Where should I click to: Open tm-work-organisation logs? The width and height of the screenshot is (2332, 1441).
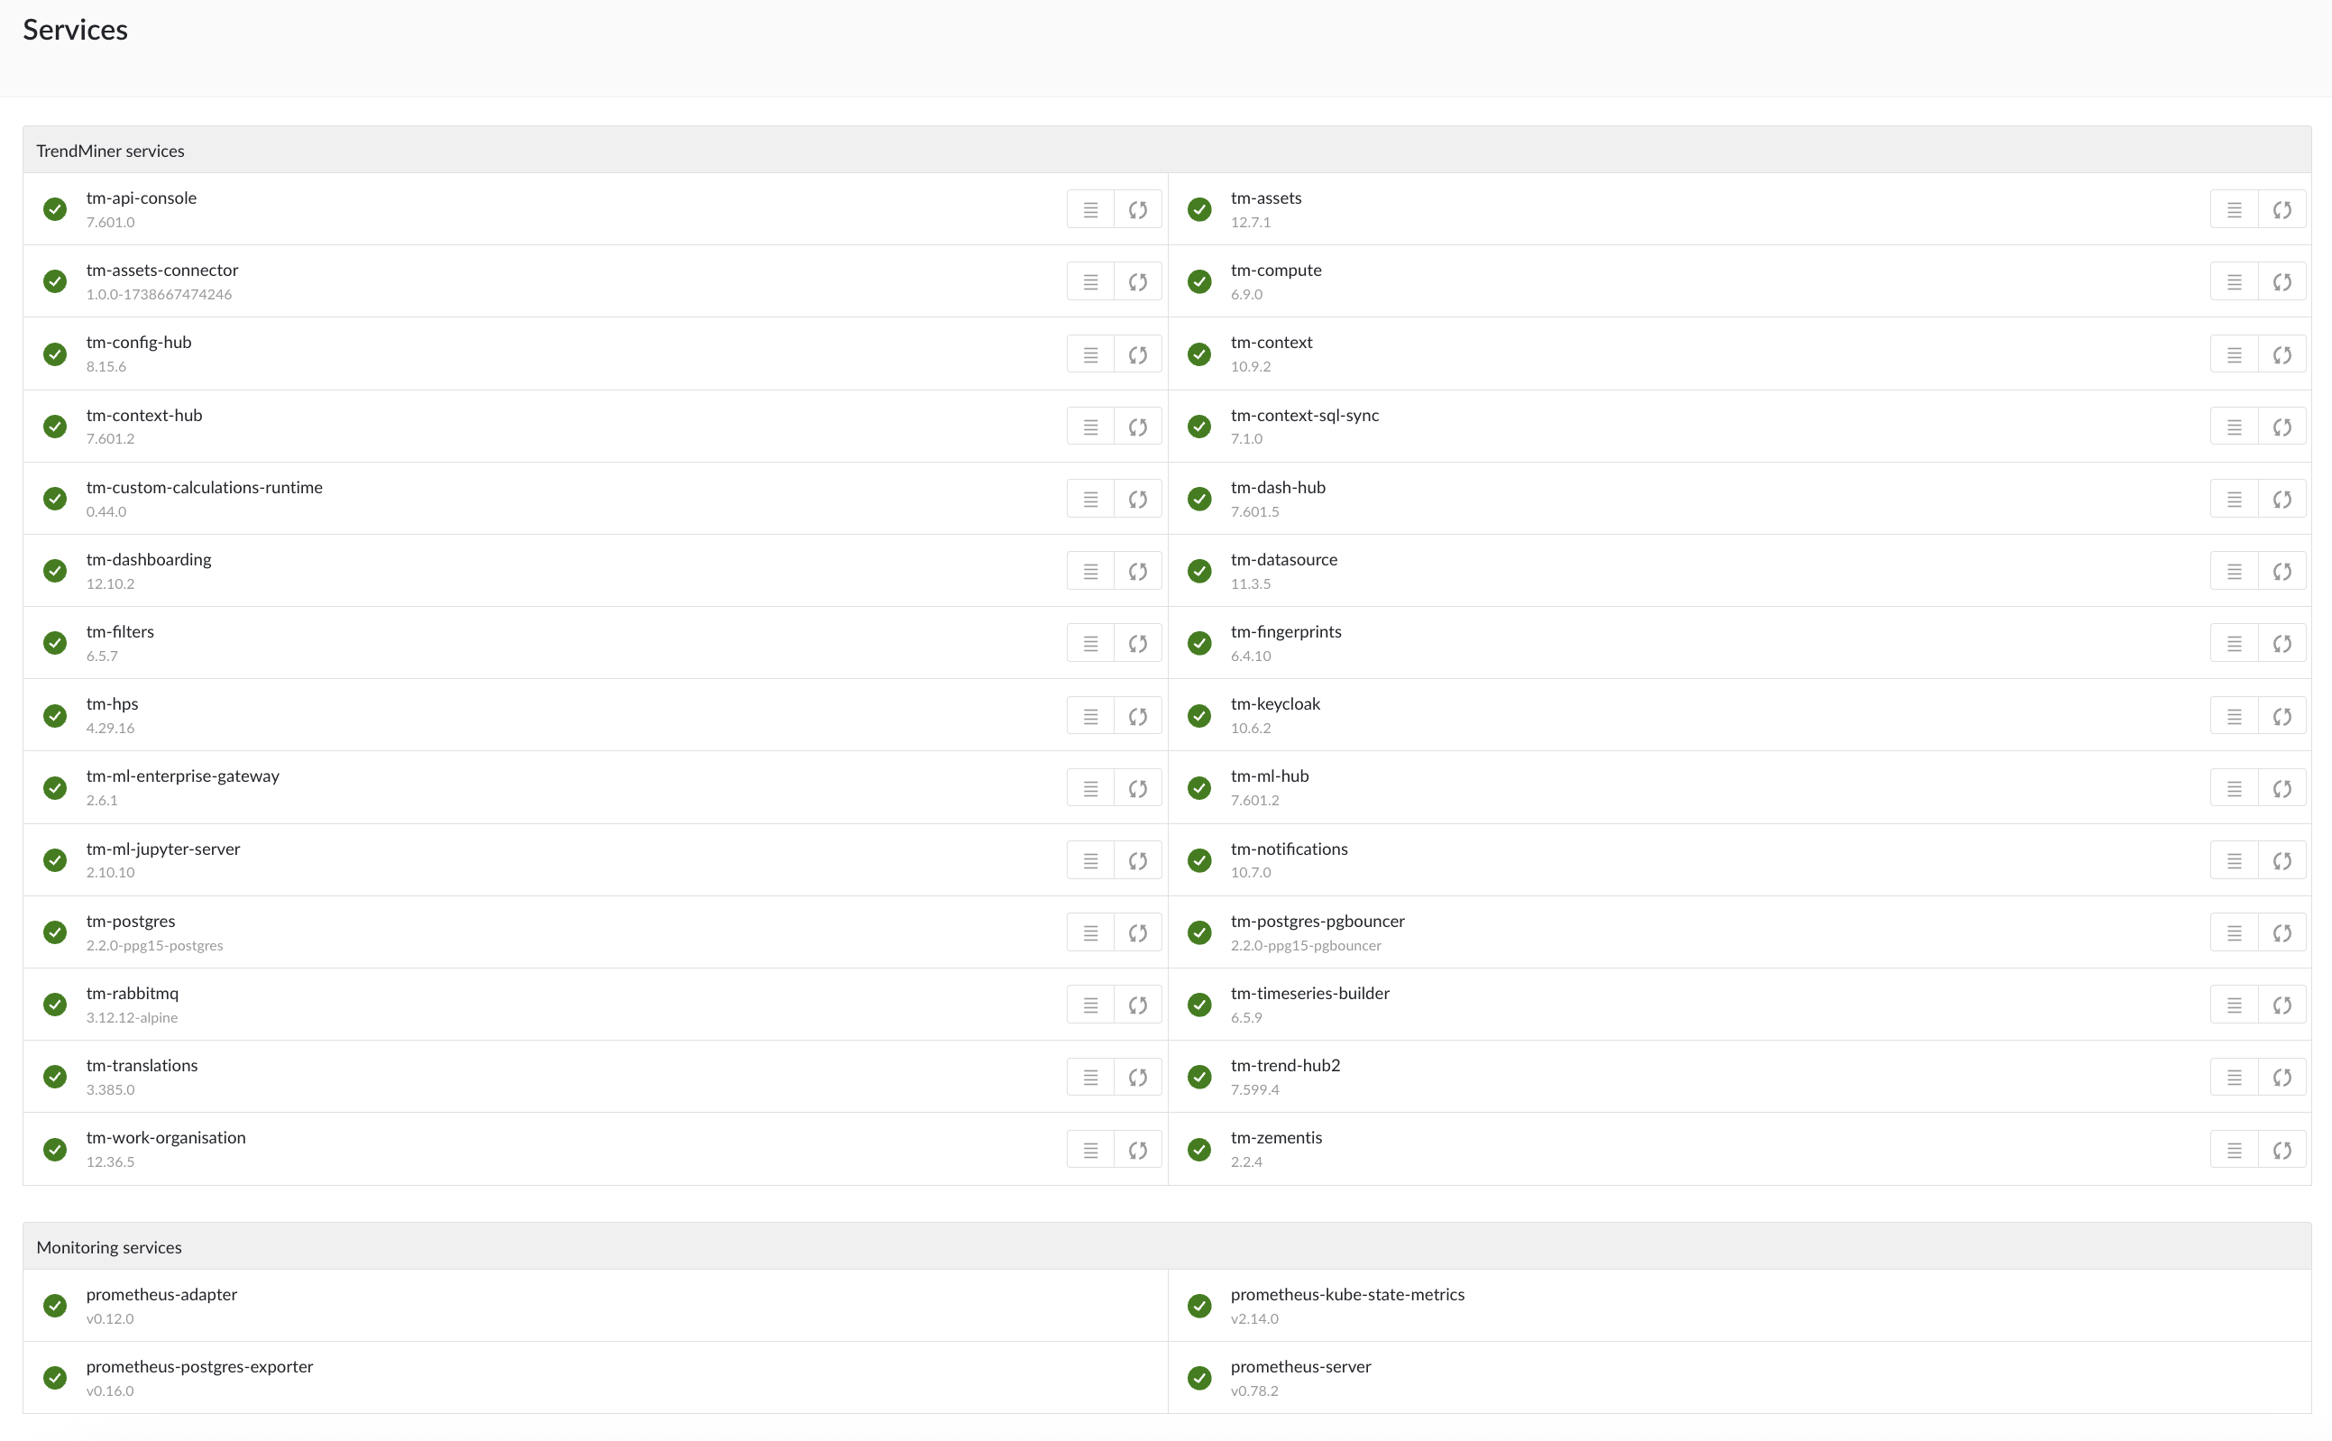[x=1090, y=1150]
